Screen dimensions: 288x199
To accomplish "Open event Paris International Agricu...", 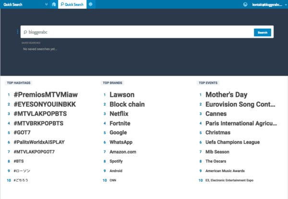I will 241,123.
